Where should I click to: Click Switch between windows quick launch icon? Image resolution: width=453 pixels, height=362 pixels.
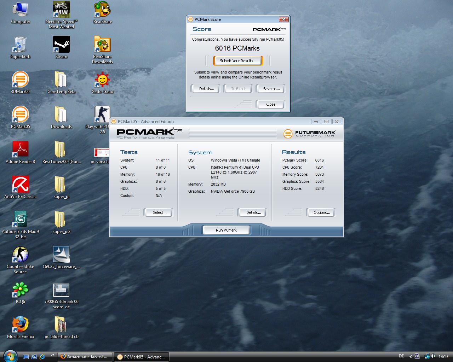[34, 357]
